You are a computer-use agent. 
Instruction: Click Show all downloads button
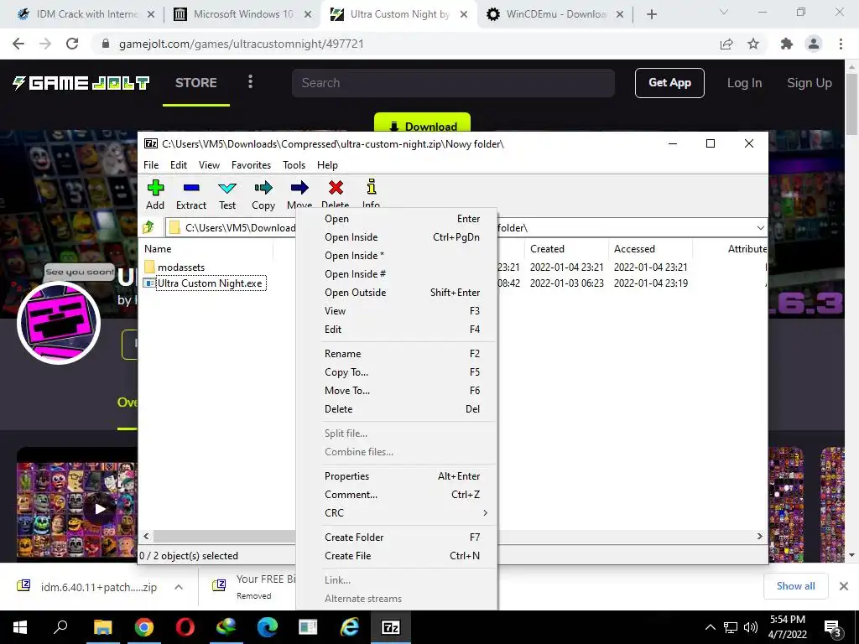795,586
